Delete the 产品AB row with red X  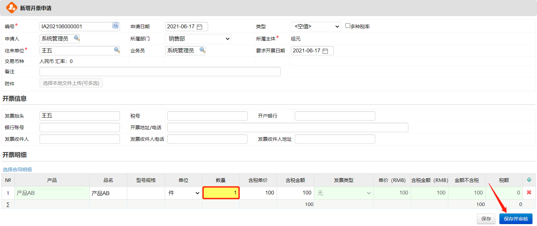coord(529,192)
